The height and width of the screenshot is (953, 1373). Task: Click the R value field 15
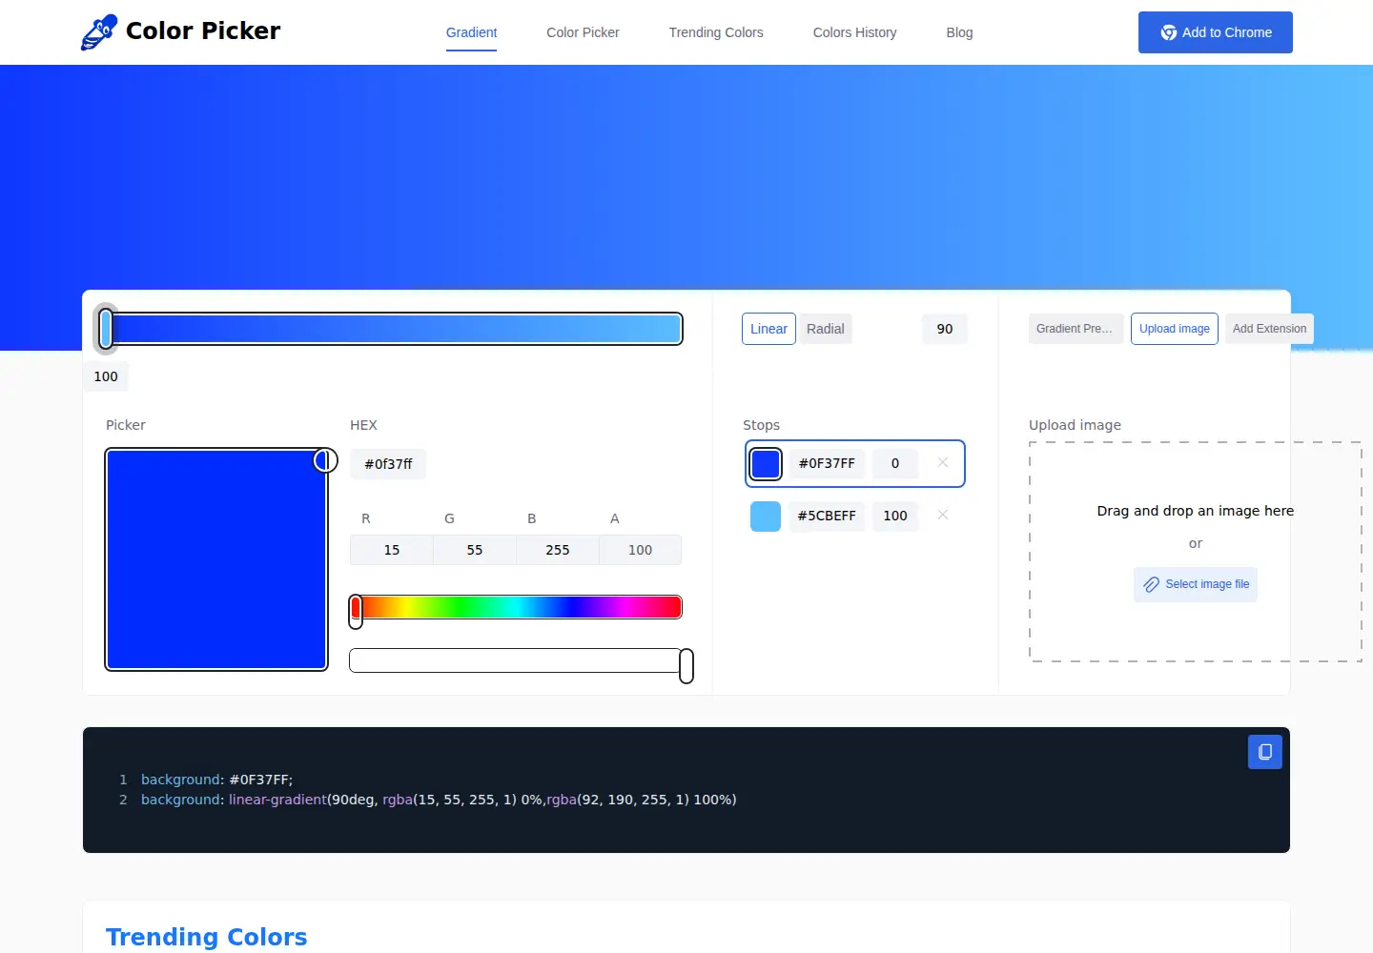[x=392, y=550]
